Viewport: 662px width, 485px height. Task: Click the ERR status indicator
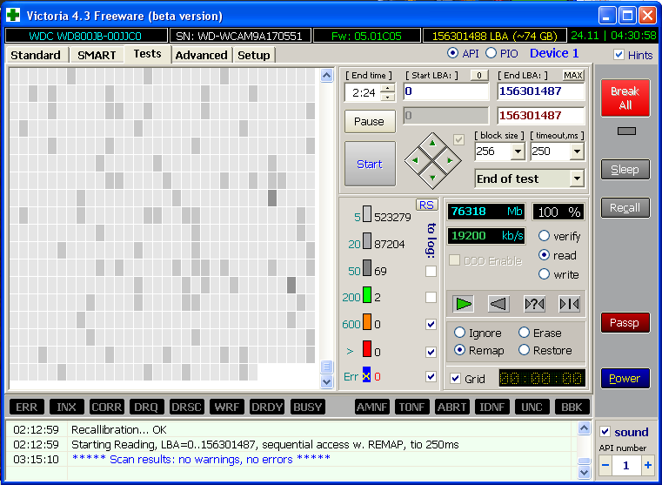26,407
